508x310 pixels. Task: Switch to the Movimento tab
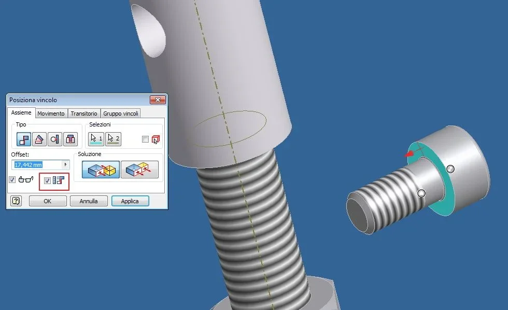click(x=51, y=114)
